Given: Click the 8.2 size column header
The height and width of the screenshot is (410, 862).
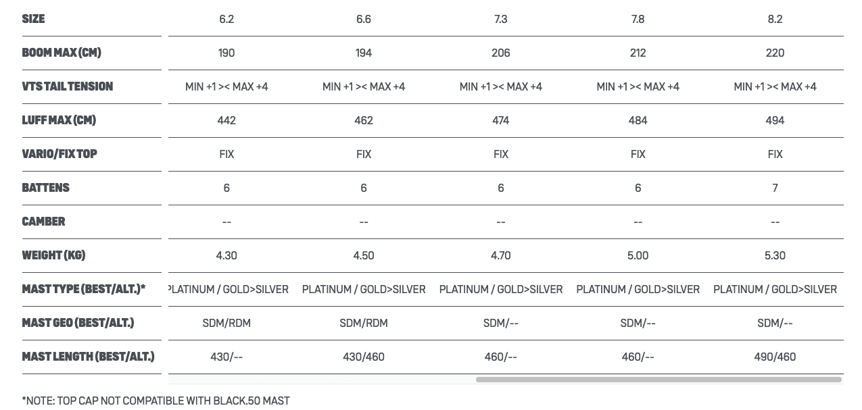Looking at the screenshot, I should pyautogui.click(x=775, y=19).
